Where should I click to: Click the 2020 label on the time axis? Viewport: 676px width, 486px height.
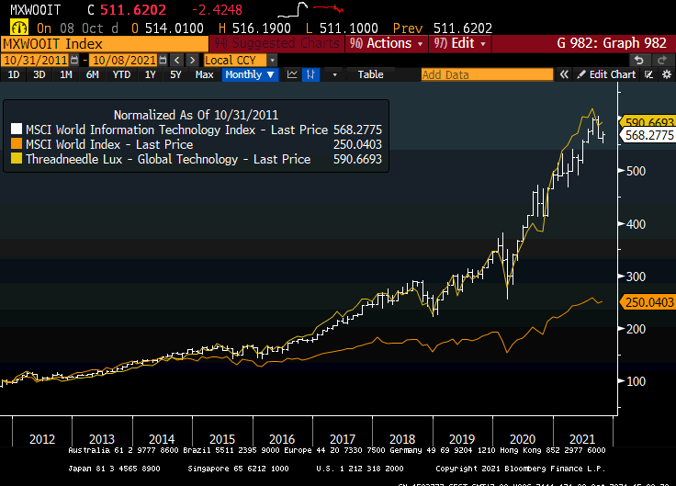click(x=522, y=439)
